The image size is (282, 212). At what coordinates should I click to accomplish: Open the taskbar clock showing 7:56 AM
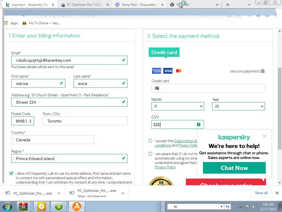point(268,207)
